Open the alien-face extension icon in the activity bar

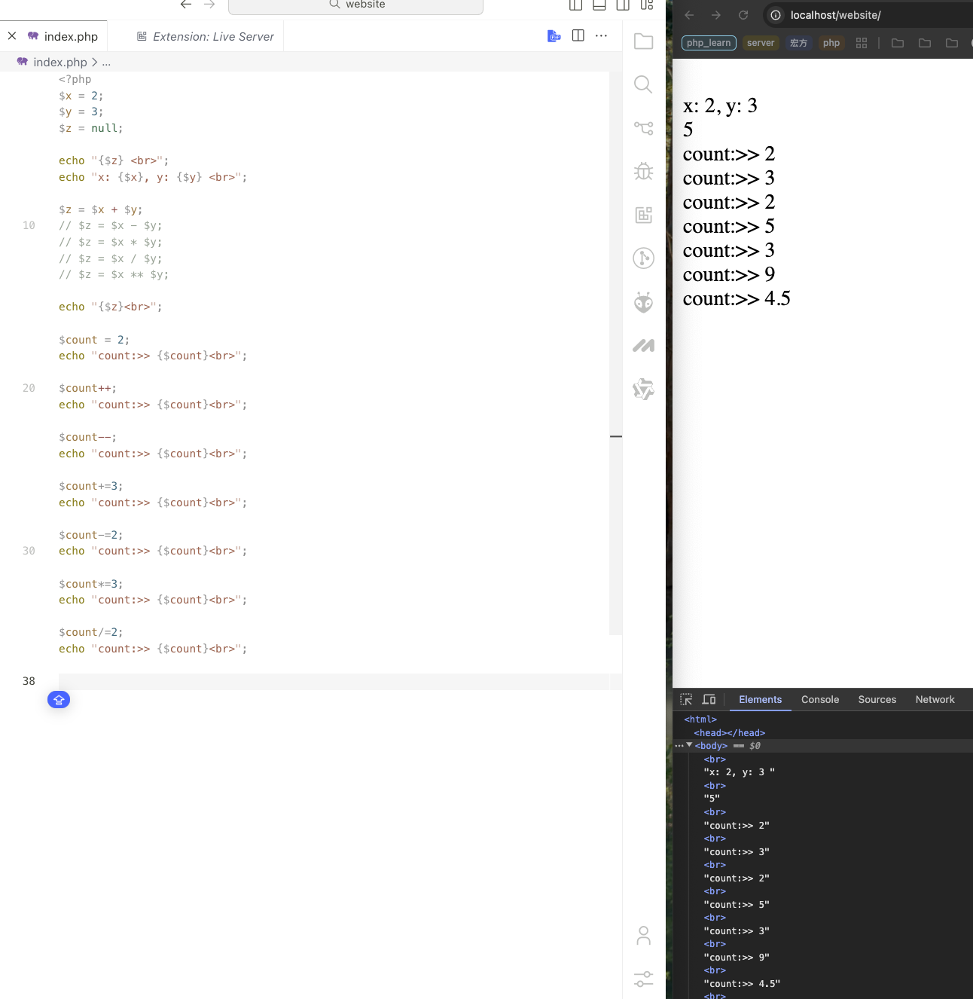[643, 302]
